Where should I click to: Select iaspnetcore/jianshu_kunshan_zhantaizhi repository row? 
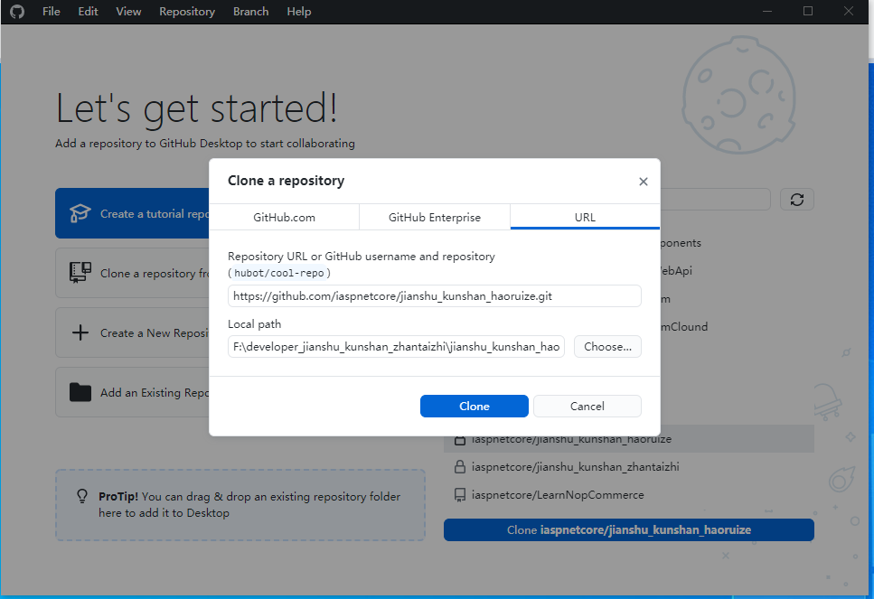[x=629, y=467]
